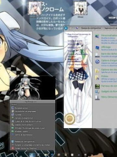Open Options des dossiers folder icon
The width and height of the screenshot is (117, 157).
pos(97,71)
